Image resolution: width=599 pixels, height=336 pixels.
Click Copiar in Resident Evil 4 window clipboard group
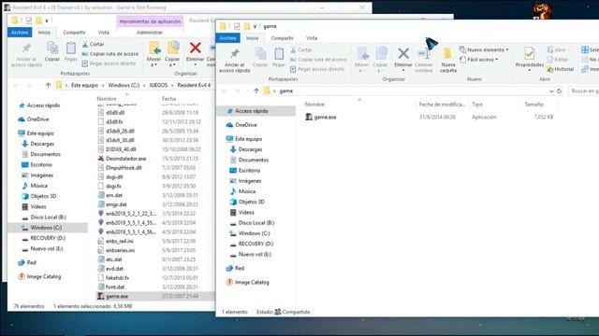52,52
